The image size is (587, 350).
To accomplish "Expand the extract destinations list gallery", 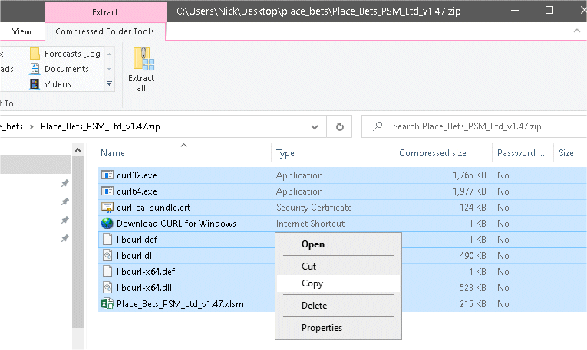I will (109, 83).
